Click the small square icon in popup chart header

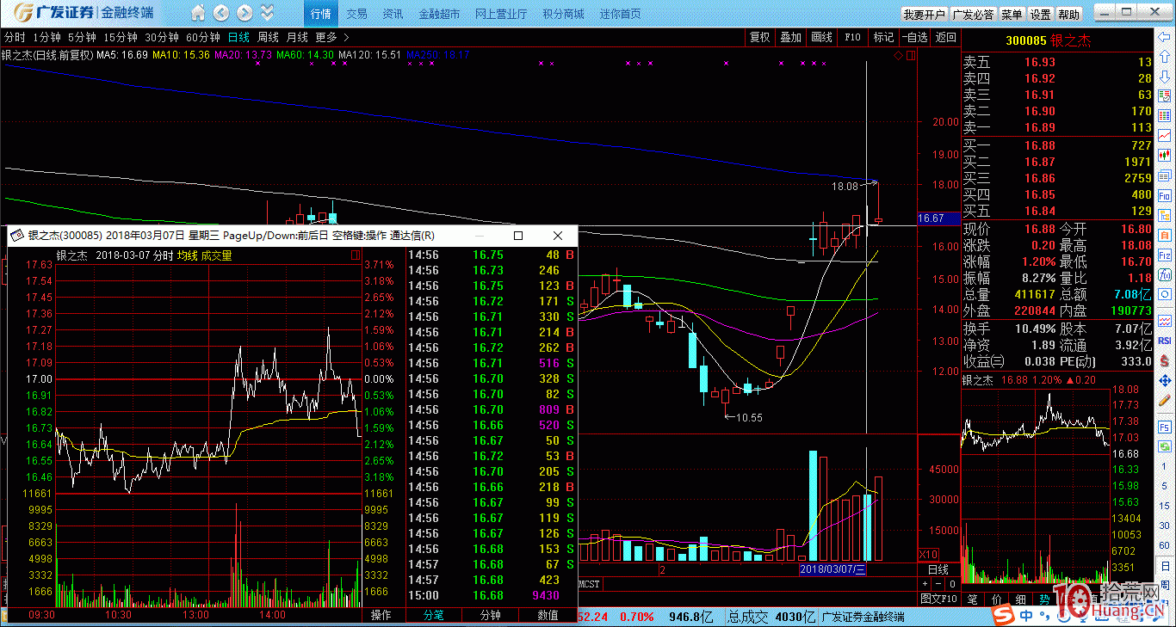pyautogui.click(x=356, y=255)
